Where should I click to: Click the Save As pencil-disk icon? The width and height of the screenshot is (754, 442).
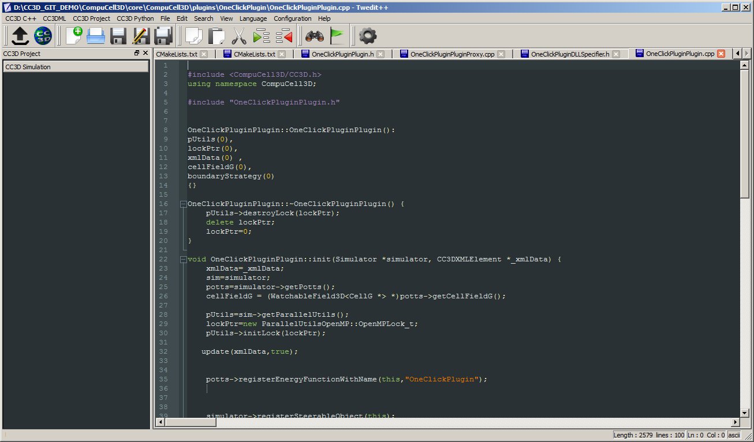[x=140, y=36]
